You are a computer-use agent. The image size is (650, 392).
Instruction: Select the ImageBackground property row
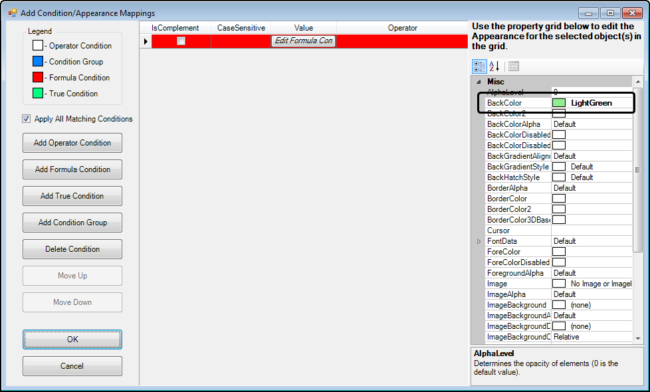[559, 305]
